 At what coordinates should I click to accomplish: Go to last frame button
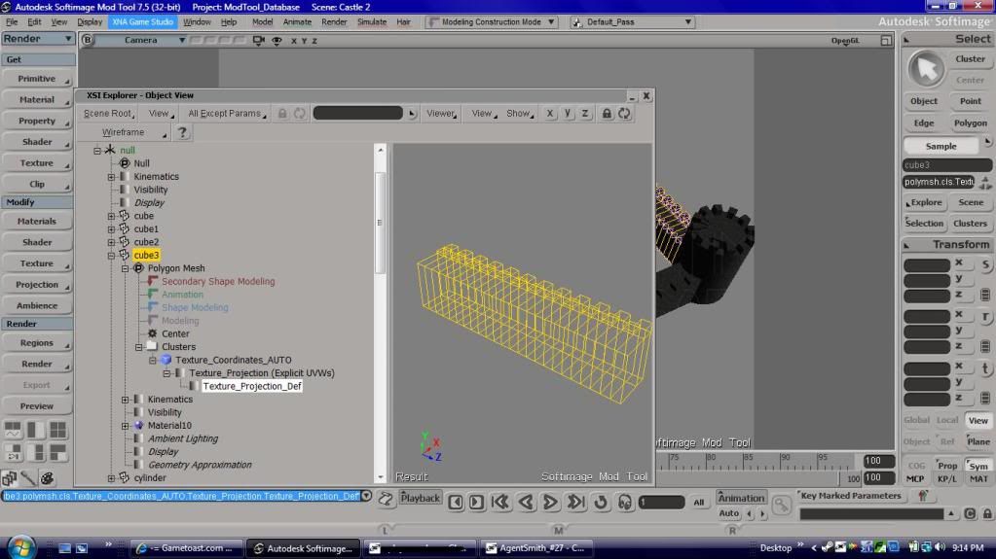575,503
